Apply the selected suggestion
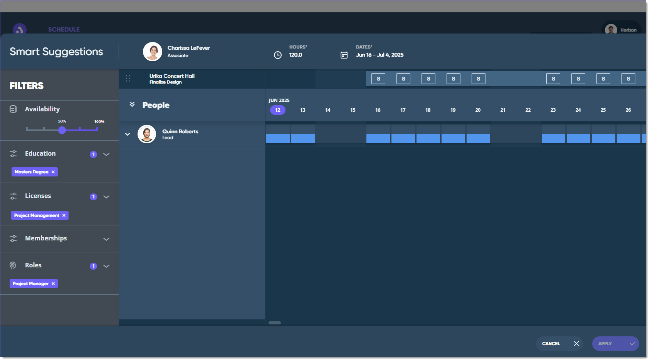Viewport: 650px width, 361px height. [x=616, y=344]
